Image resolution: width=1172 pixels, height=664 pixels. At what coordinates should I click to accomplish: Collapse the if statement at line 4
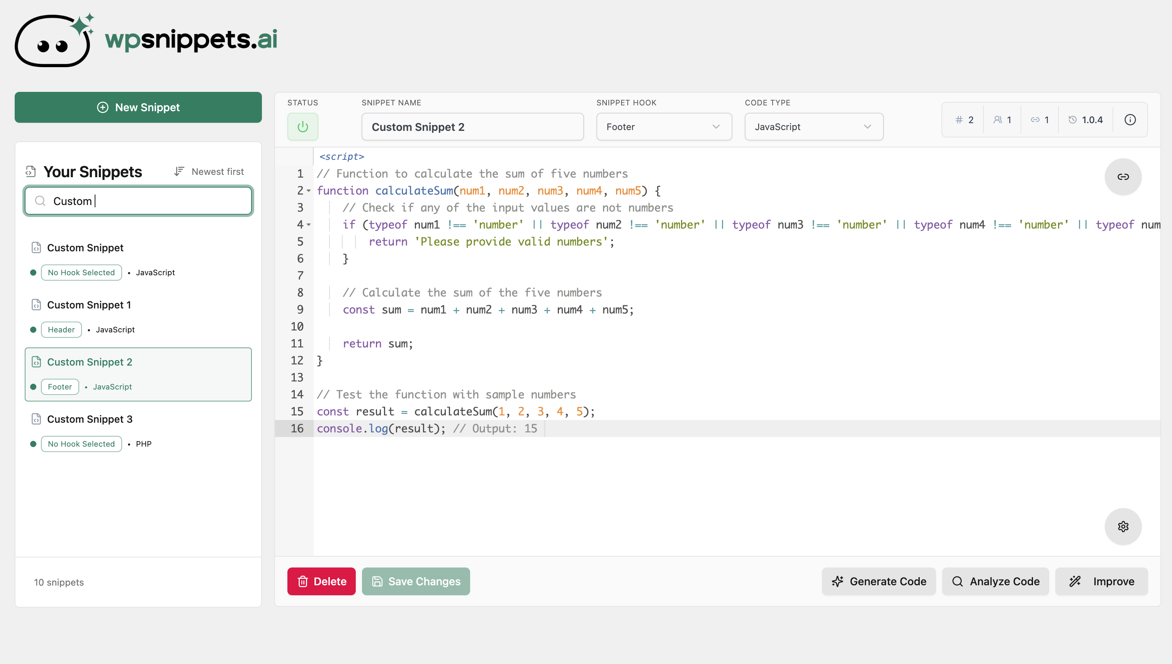tap(309, 225)
